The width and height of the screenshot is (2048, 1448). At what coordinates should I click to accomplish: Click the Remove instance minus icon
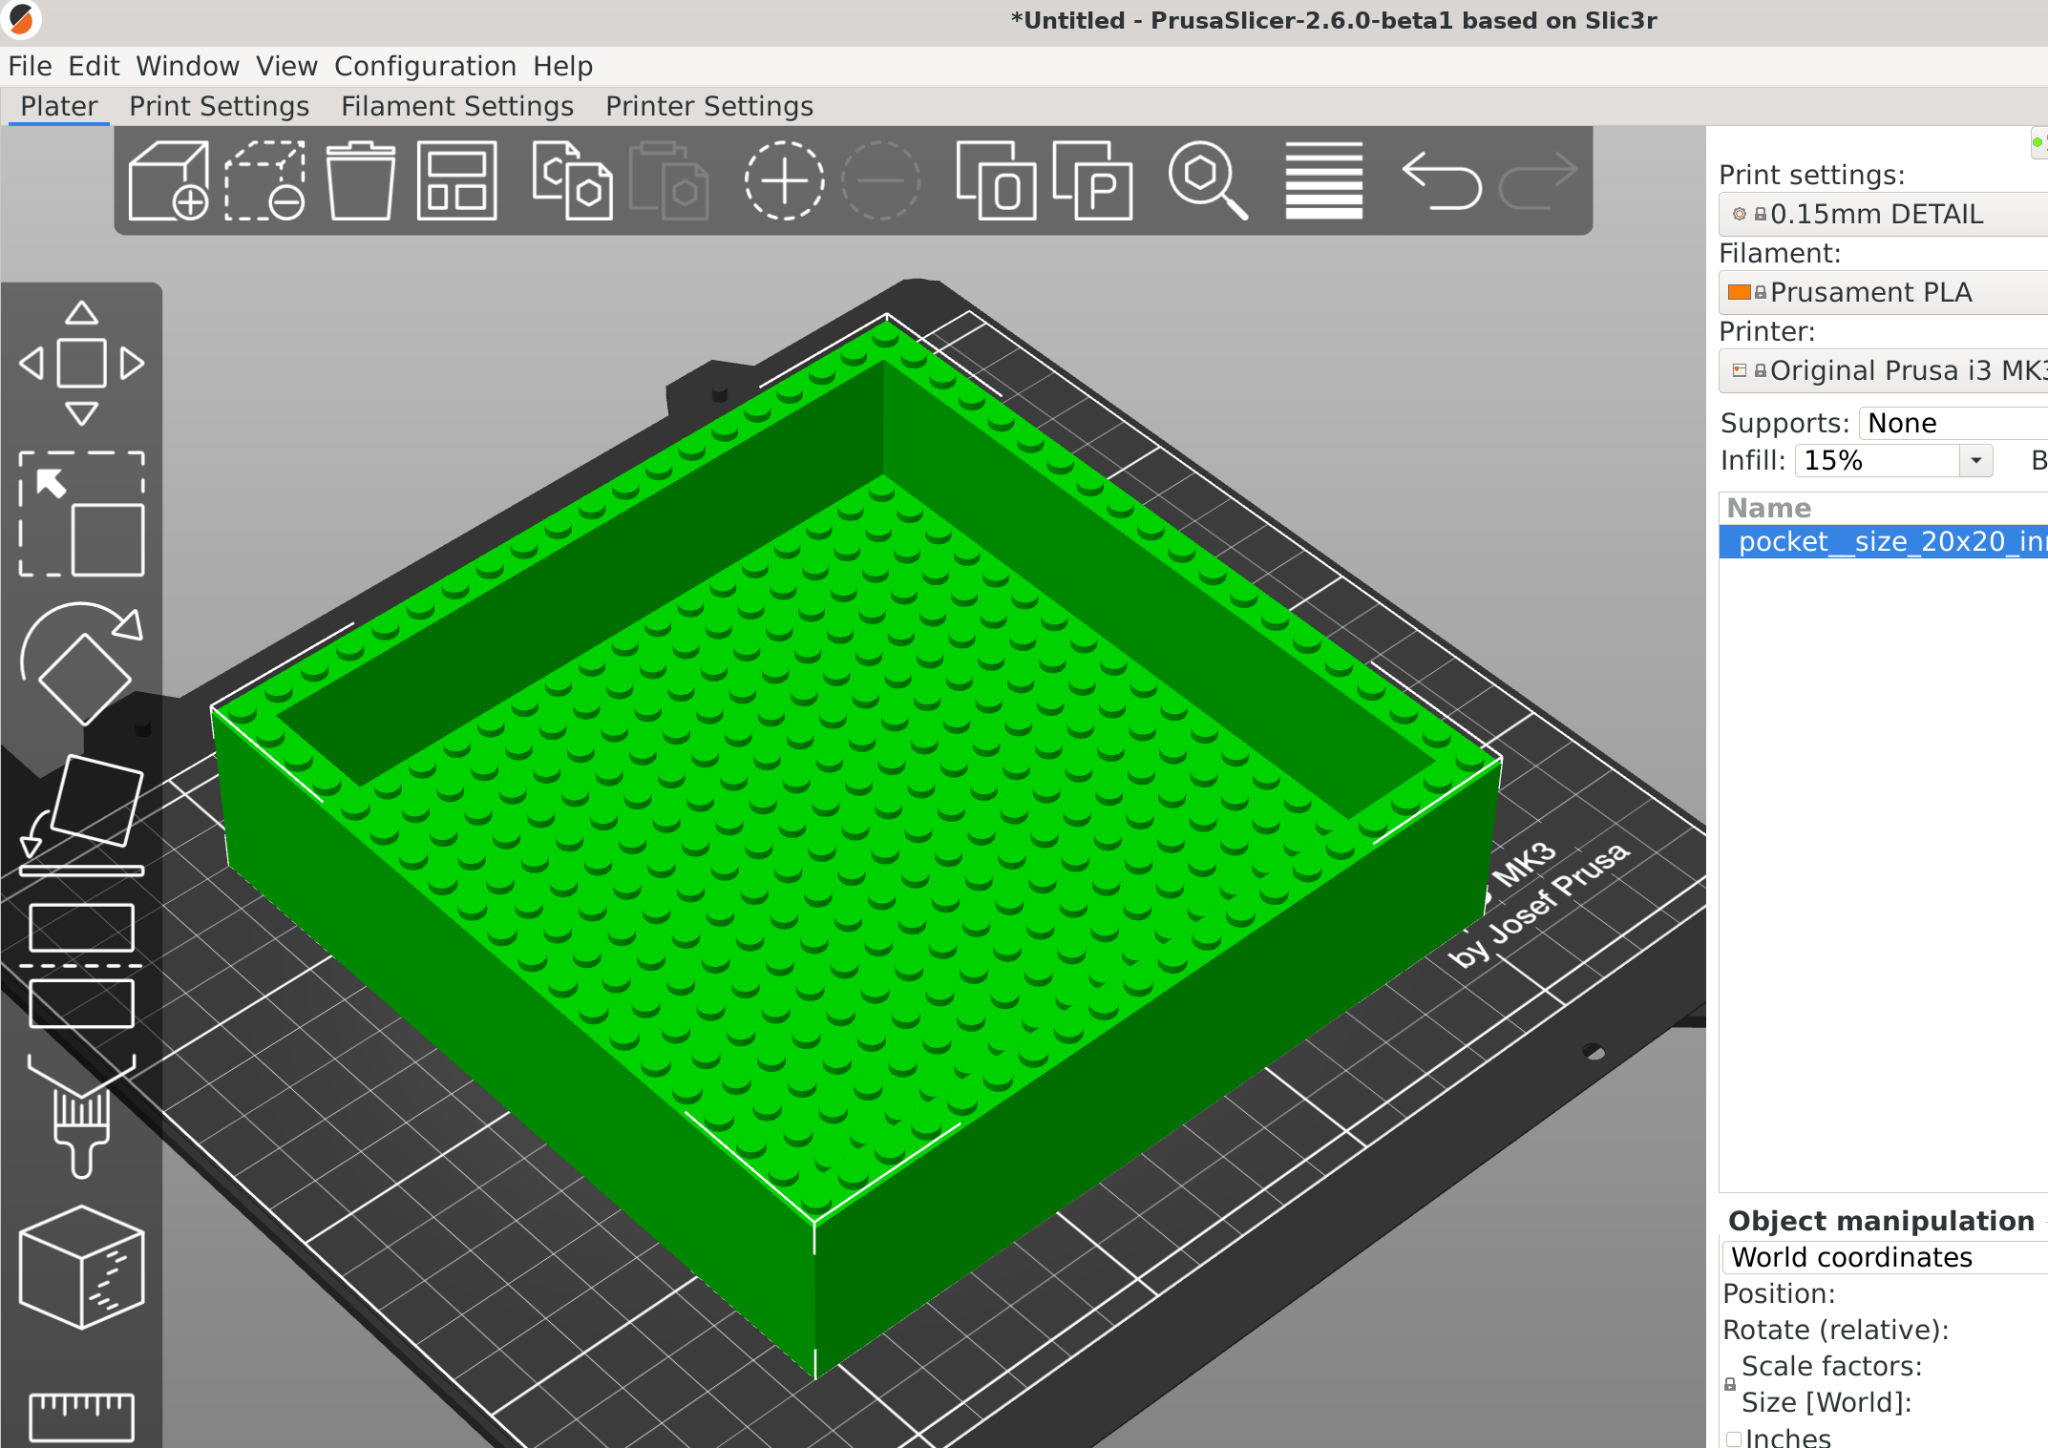[x=880, y=181]
